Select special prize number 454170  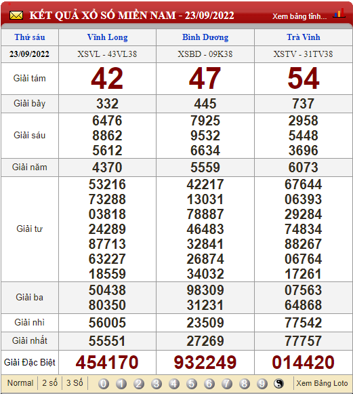pyautogui.click(x=107, y=362)
